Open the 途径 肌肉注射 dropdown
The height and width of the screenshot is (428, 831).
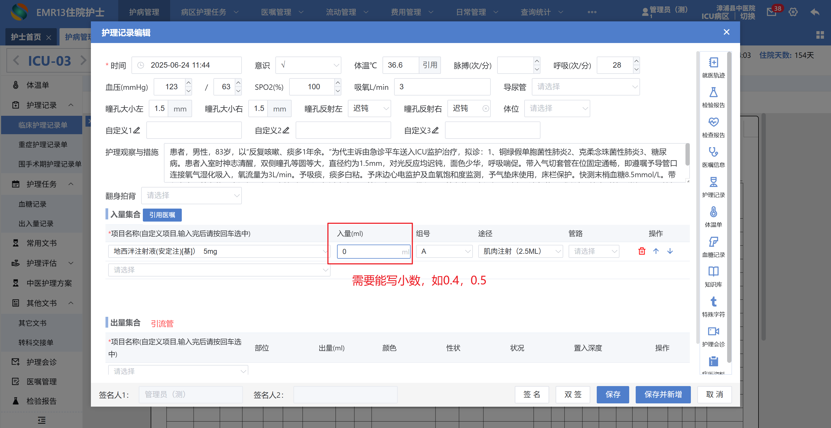coord(520,251)
